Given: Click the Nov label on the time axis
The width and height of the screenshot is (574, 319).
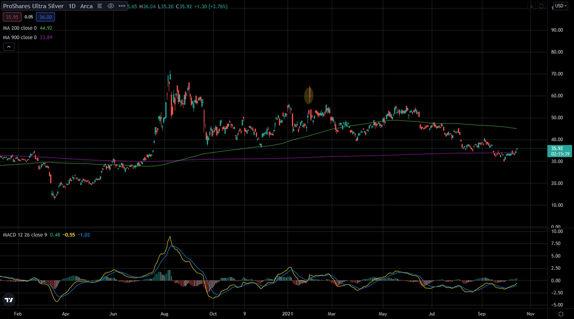Looking at the screenshot, I should coord(531,314).
